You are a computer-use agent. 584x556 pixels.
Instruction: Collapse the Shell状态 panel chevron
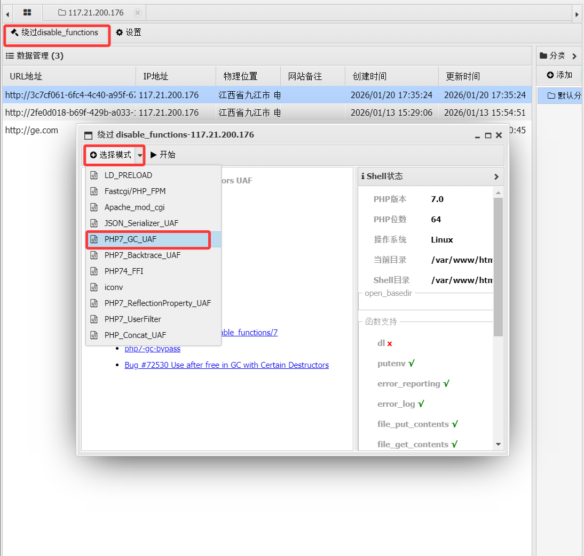click(496, 176)
